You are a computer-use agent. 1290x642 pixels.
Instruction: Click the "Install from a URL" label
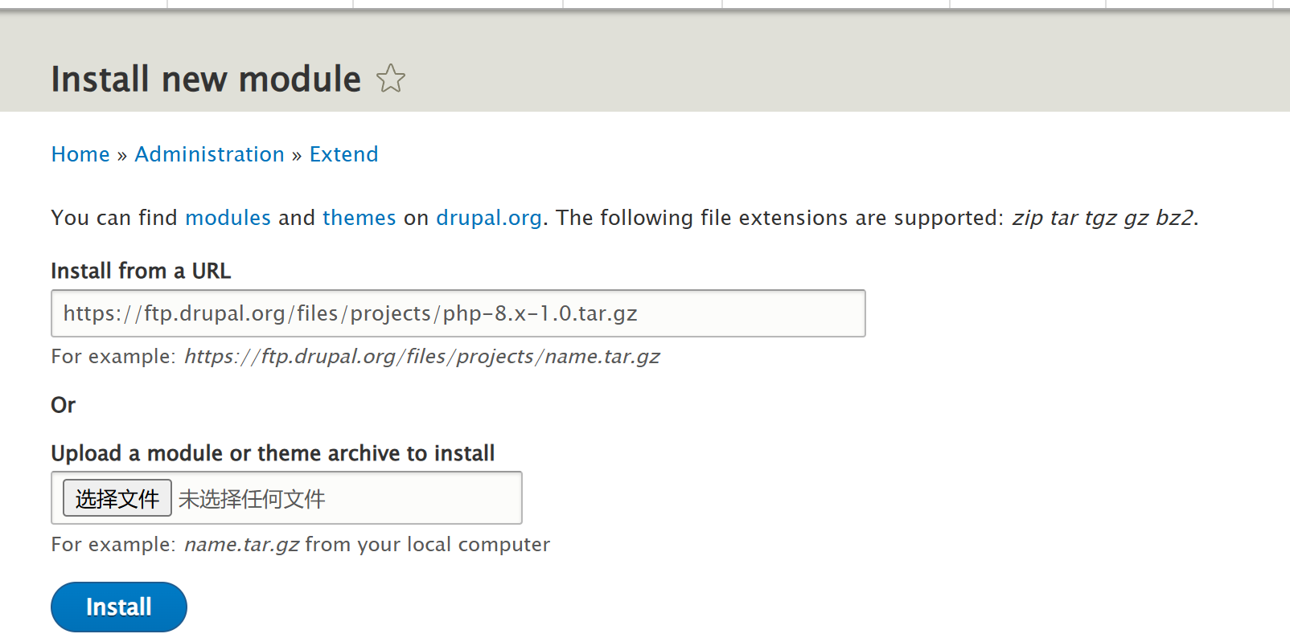pos(141,271)
